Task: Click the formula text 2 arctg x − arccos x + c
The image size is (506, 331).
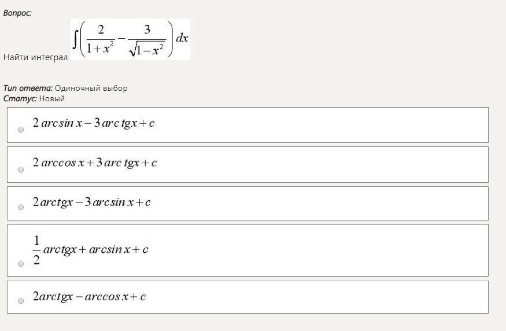Action: click(90, 296)
